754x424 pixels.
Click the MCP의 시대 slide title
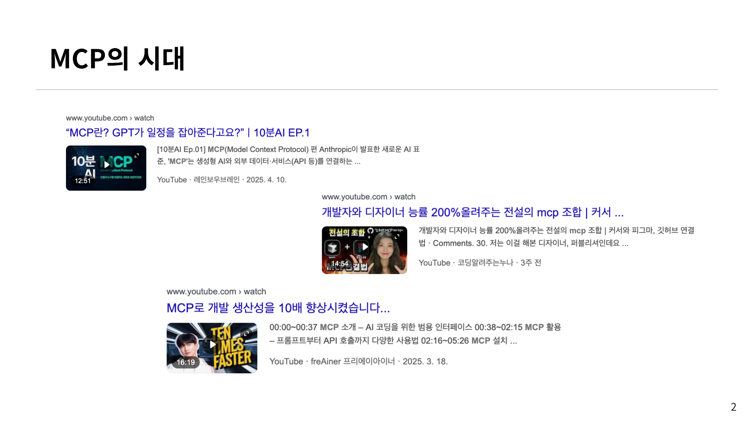coord(117,59)
